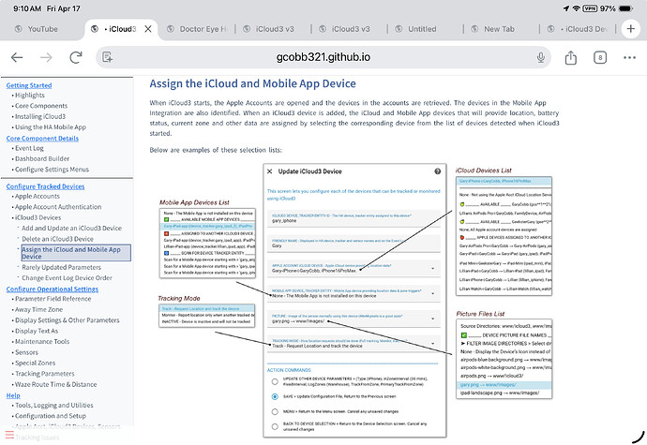Expand the Apple Account iCloud Device dropdown
The height and width of the screenshot is (445, 647).
click(433, 269)
